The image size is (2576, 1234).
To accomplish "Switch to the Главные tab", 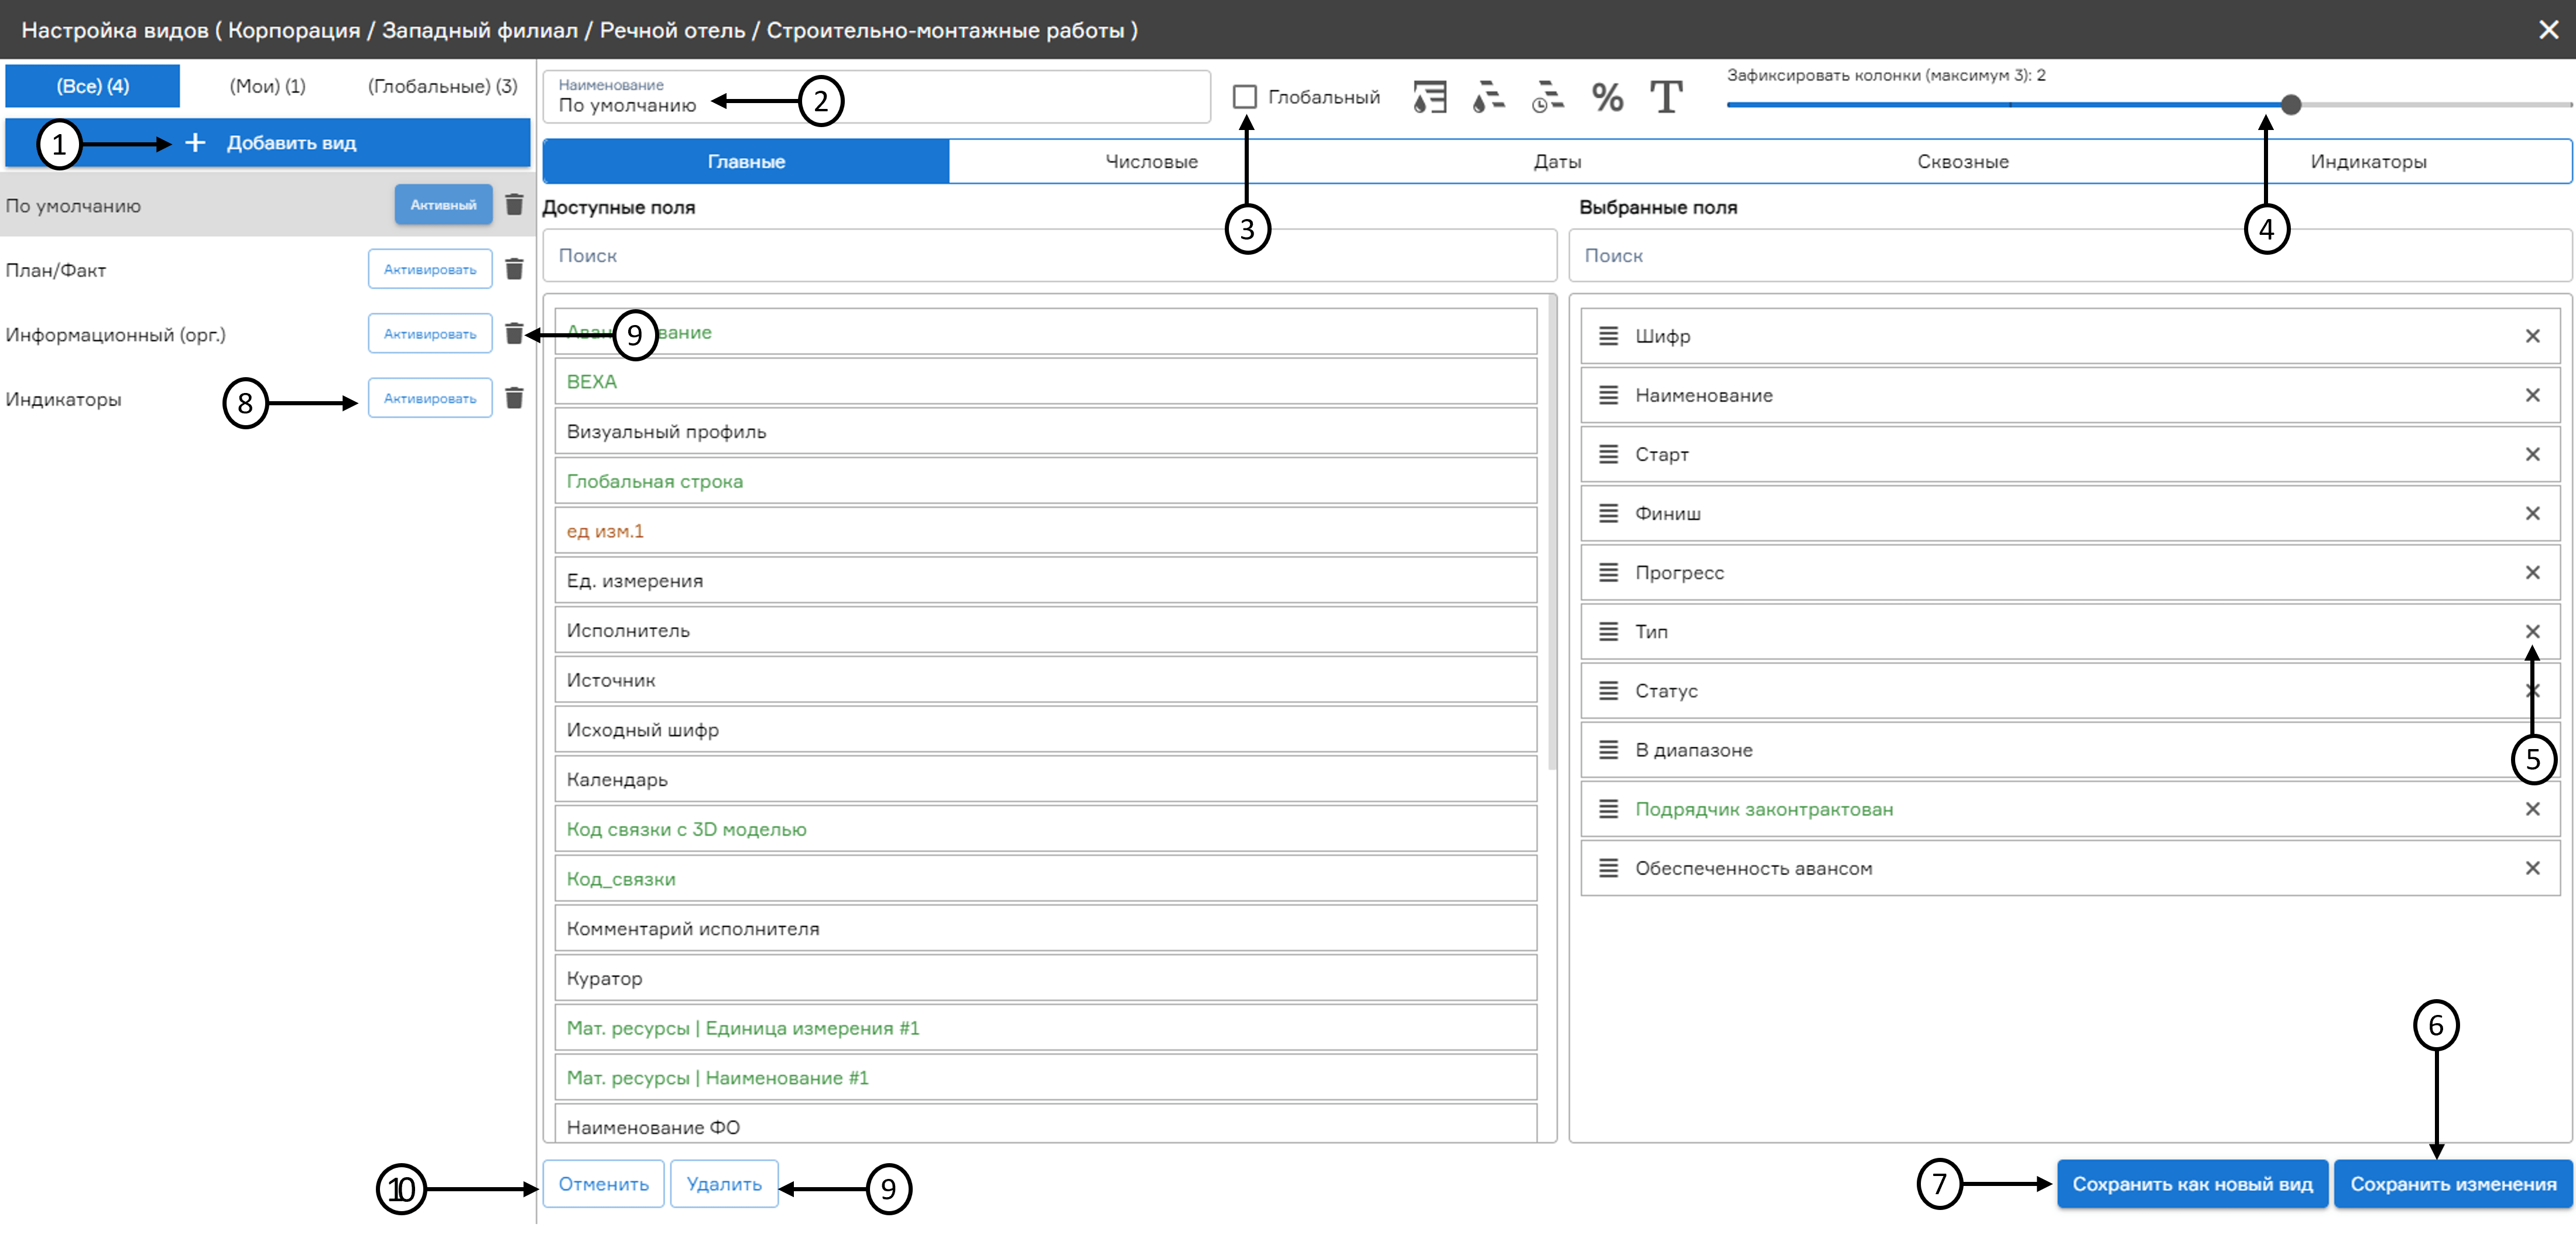I will pyautogui.click(x=746, y=161).
